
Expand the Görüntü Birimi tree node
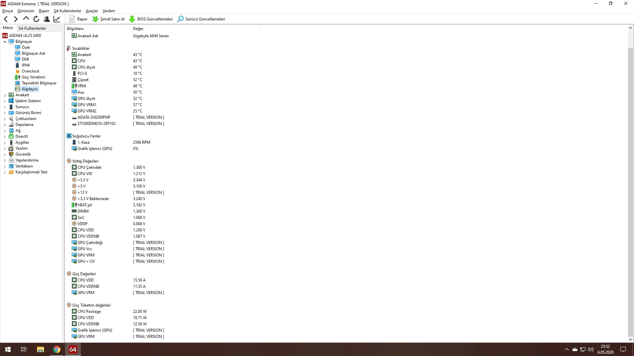coord(5,113)
